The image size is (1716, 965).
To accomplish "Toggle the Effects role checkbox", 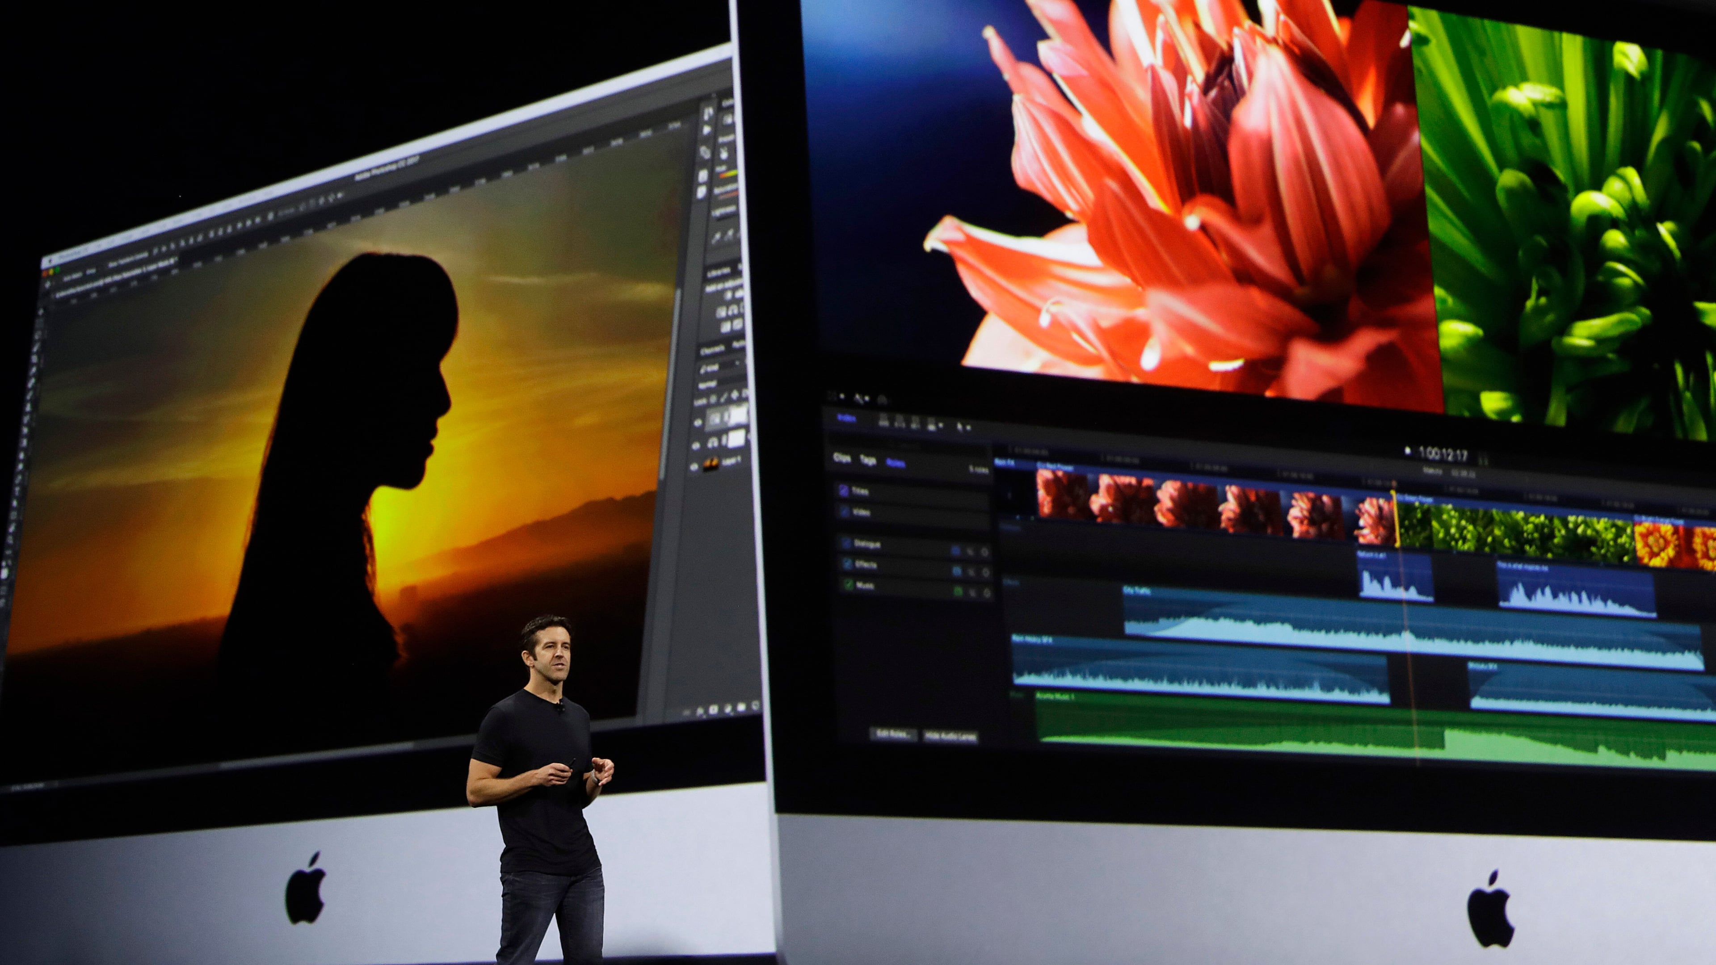I will pyautogui.click(x=848, y=564).
